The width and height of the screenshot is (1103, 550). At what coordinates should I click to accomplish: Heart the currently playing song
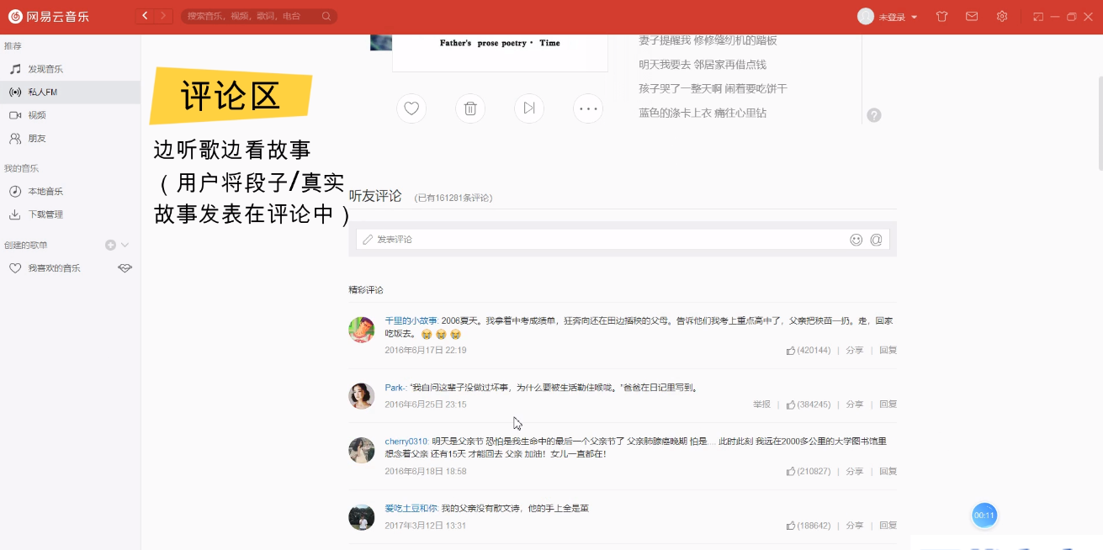click(x=411, y=108)
